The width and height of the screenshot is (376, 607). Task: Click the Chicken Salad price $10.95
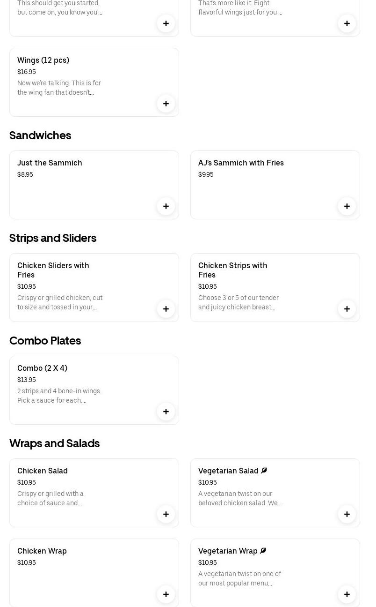click(x=27, y=482)
